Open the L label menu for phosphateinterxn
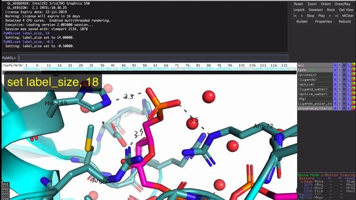 [x=349, y=108]
